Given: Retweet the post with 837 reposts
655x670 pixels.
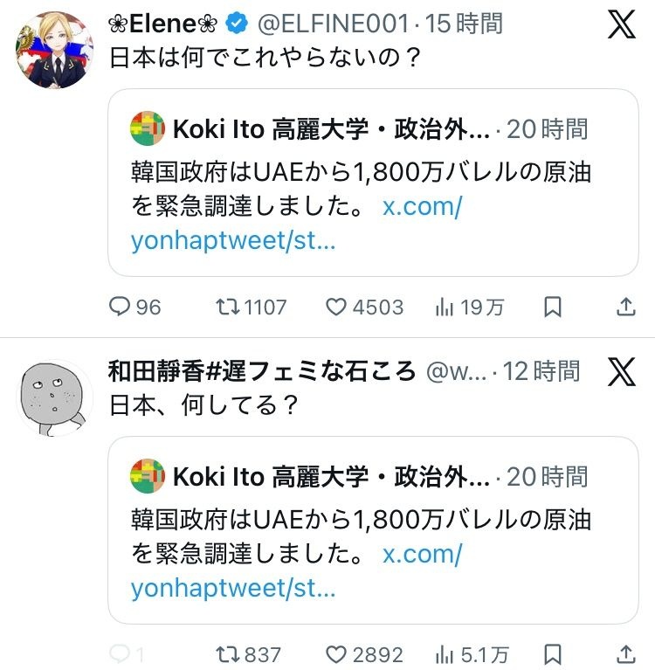Looking at the screenshot, I should pyautogui.click(x=228, y=653).
